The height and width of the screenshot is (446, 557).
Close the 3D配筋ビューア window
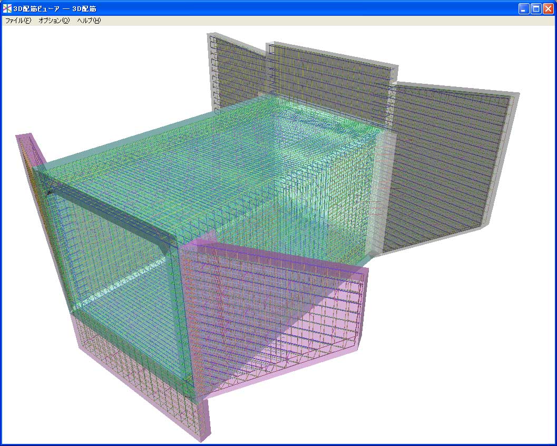pyautogui.click(x=548, y=8)
